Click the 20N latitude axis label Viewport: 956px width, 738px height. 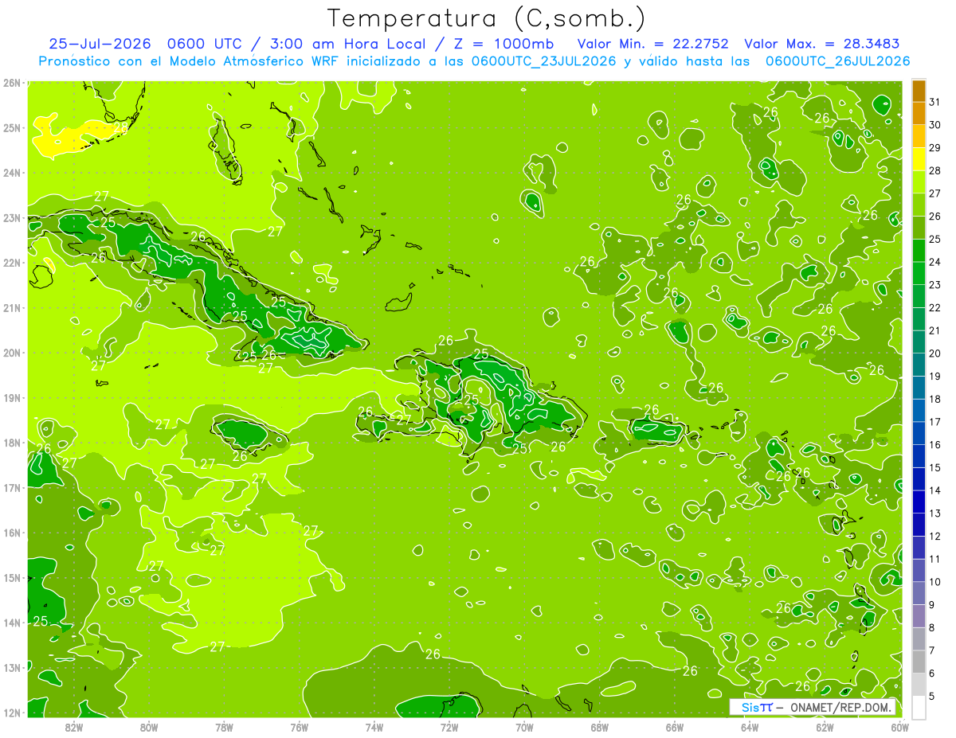(11, 353)
